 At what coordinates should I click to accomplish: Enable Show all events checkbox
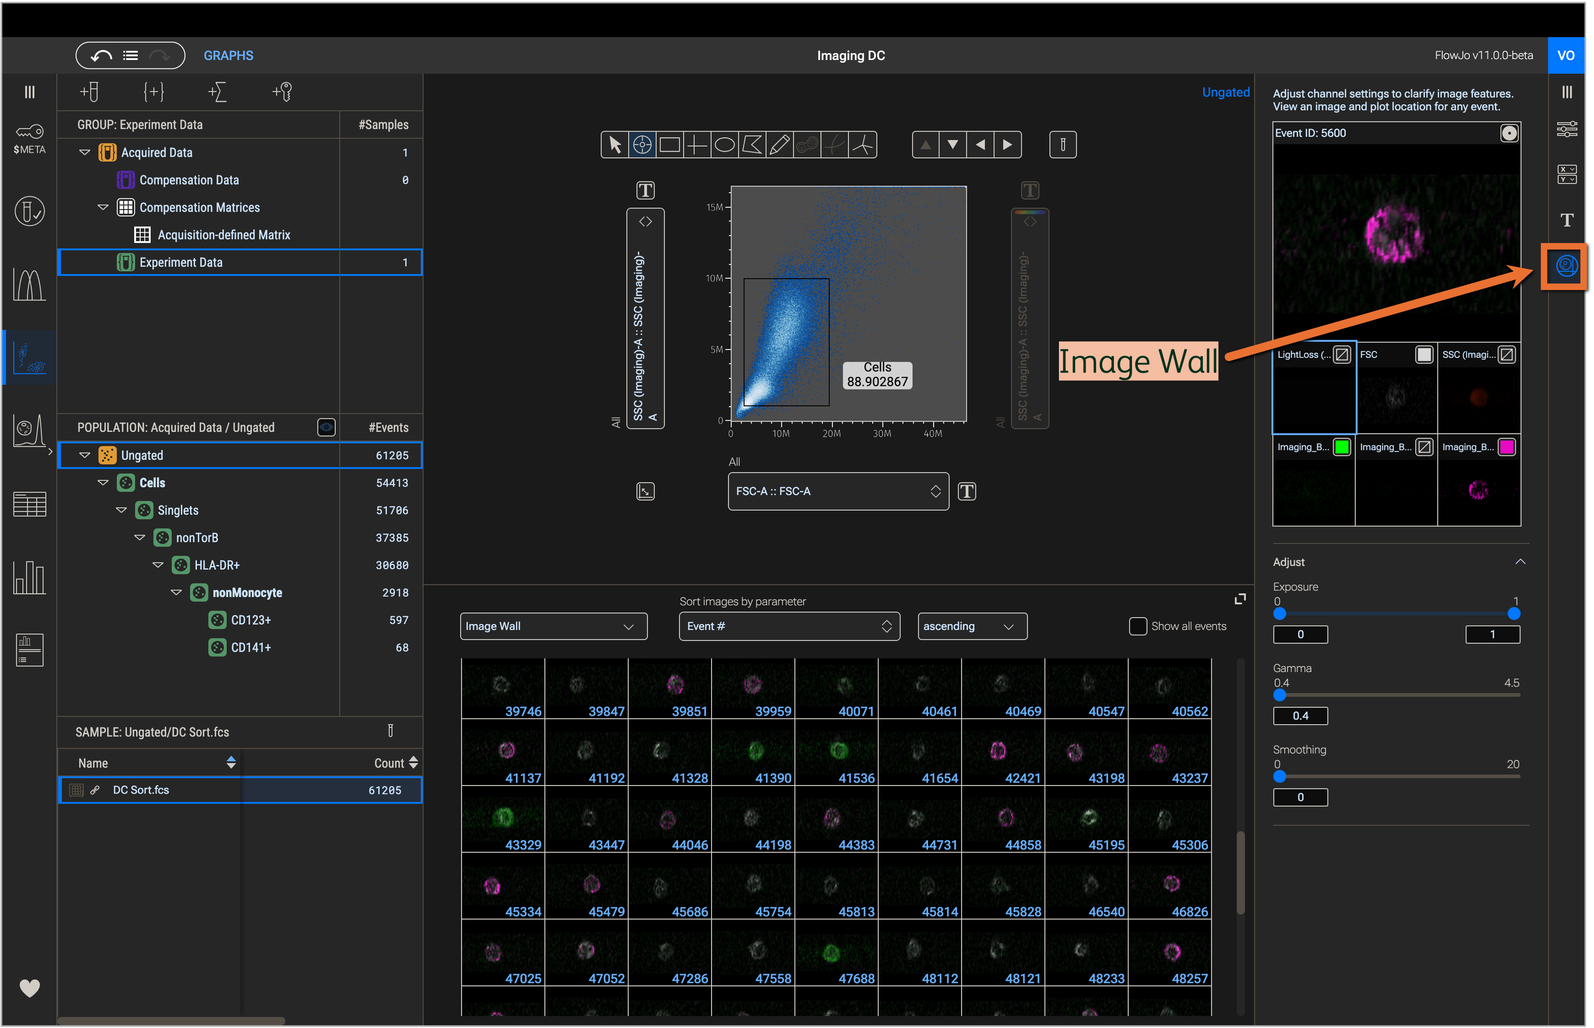(x=1137, y=626)
